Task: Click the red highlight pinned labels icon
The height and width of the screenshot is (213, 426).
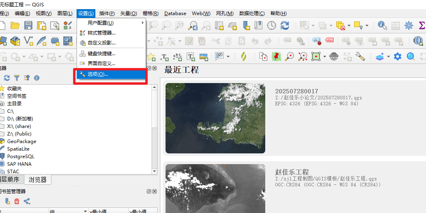Action: 329,40
